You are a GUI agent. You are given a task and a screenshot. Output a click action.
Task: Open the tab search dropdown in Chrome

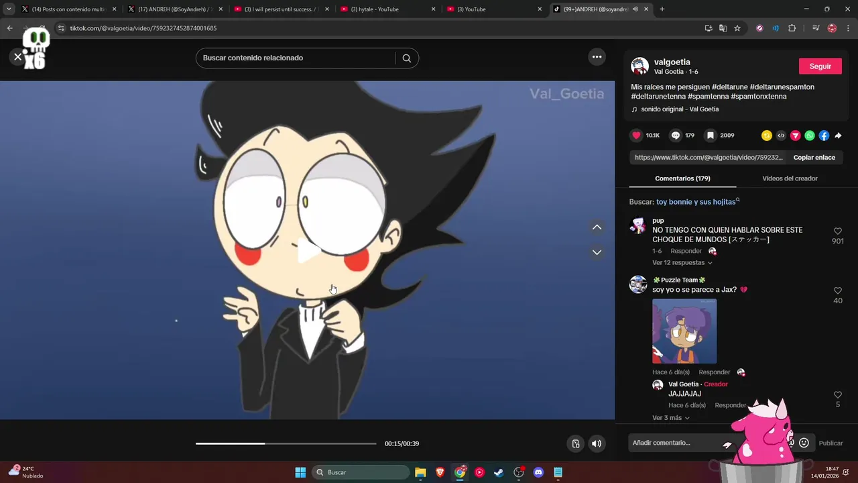tap(9, 9)
